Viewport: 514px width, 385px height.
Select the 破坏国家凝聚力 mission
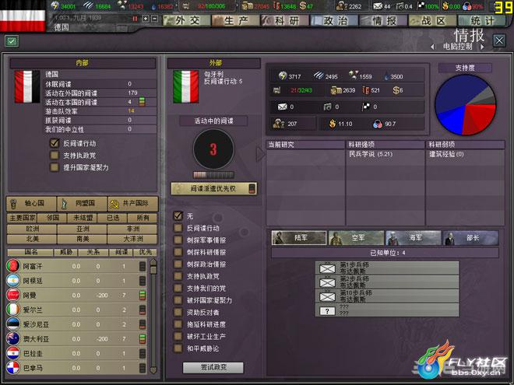tap(178, 300)
